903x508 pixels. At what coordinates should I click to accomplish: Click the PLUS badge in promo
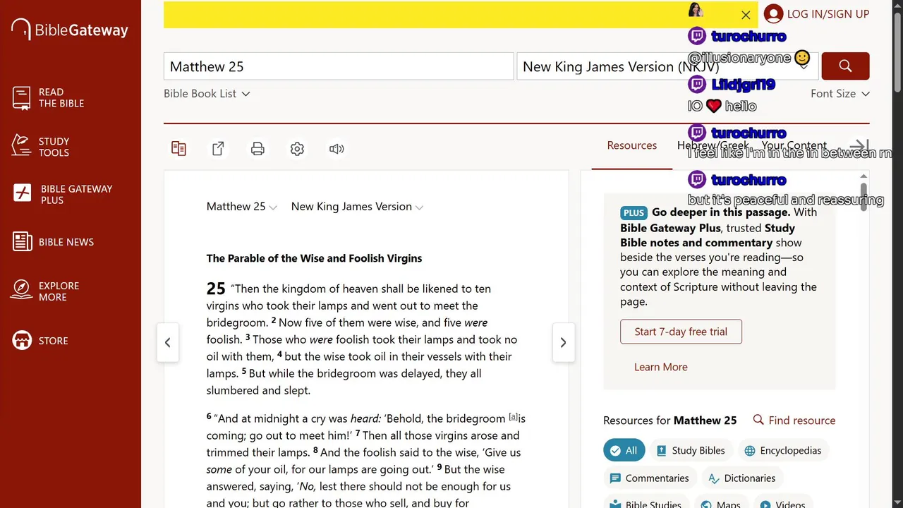pos(634,213)
